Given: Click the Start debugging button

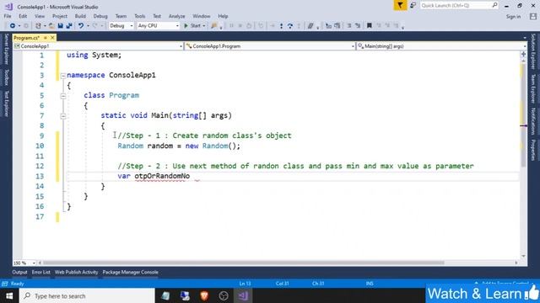Looking at the screenshot, I should click(192, 26).
